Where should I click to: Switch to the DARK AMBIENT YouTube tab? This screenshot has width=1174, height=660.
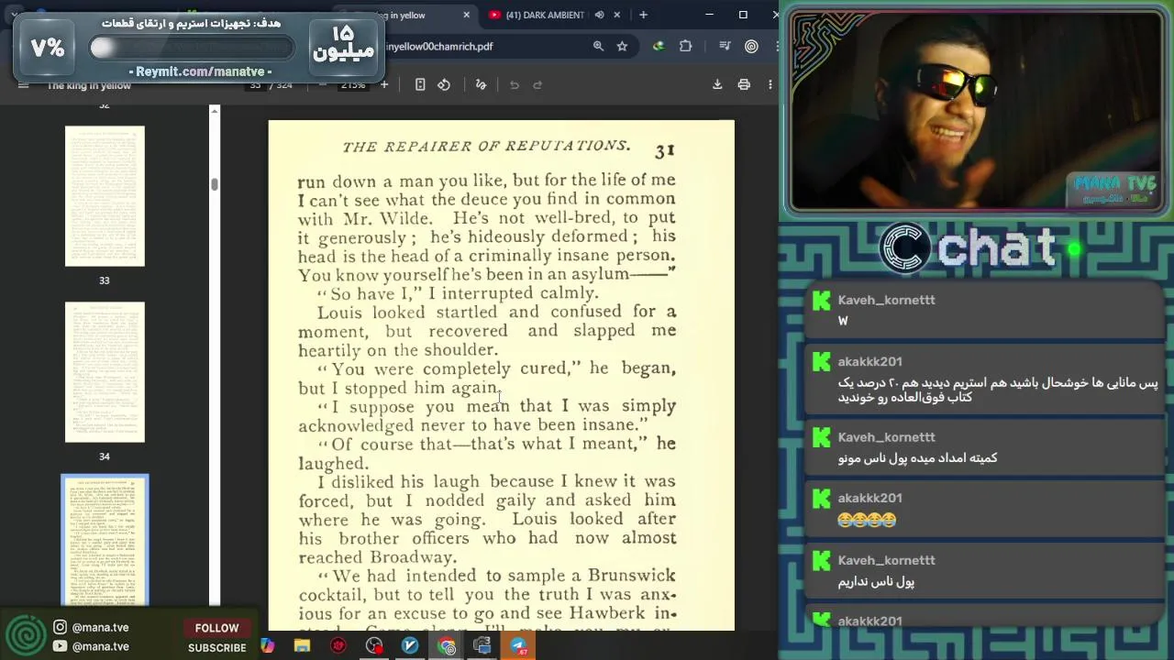543,15
